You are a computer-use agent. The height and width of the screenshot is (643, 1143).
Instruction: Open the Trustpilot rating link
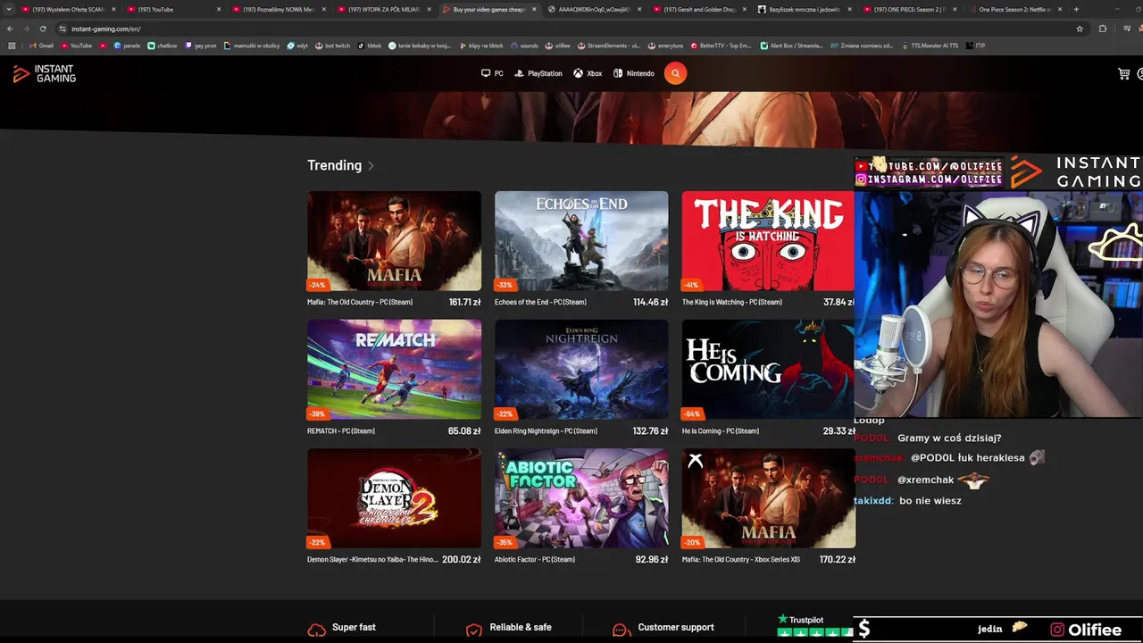(x=814, y=625)
